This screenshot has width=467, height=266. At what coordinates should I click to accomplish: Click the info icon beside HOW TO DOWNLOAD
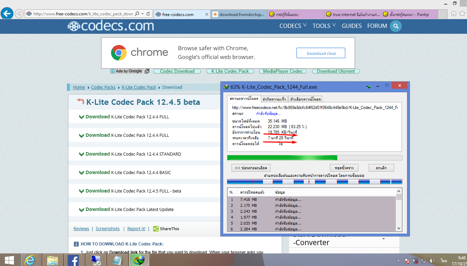coord(76,244)
